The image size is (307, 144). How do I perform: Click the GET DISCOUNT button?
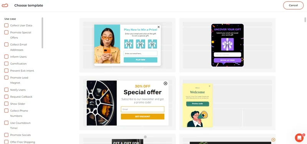point(142,116)
